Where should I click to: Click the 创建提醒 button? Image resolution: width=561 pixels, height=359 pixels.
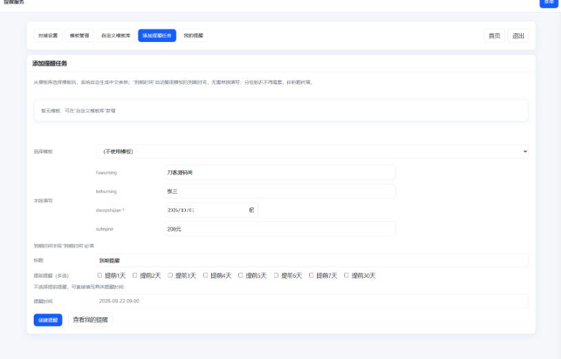coord(48,320)
